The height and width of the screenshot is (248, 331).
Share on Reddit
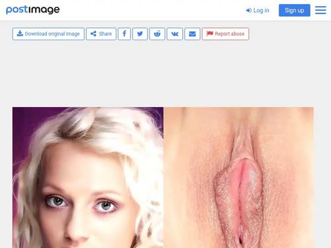[x=157, y=34]
